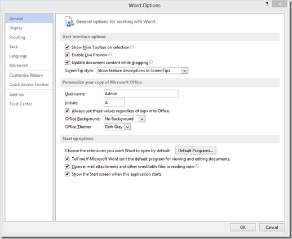
Task: Click info icon next to reading view option
Action: tap(197, 166)
